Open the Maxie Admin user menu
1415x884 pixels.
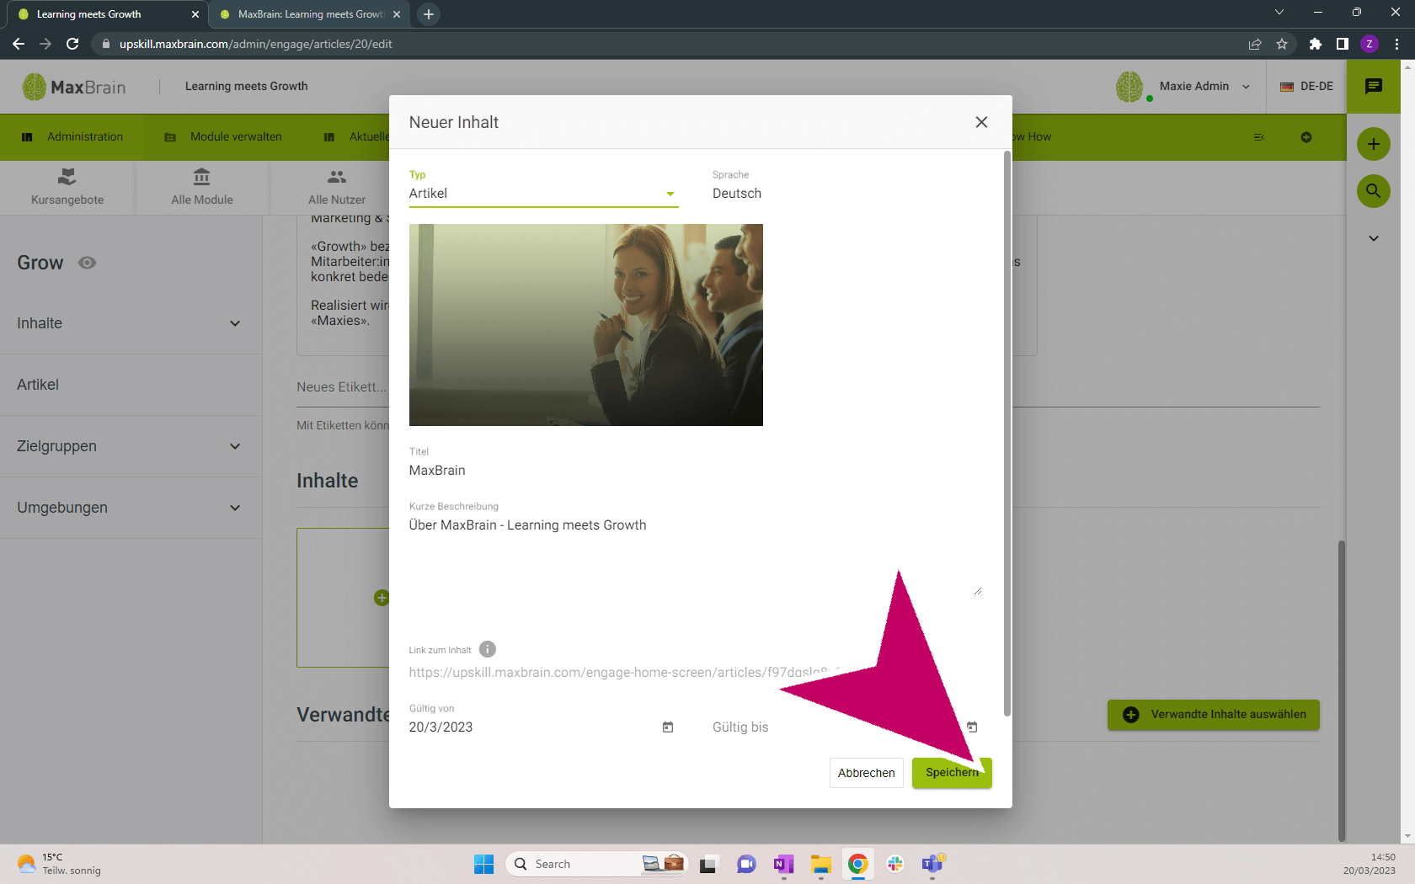tap(1183, 87)
